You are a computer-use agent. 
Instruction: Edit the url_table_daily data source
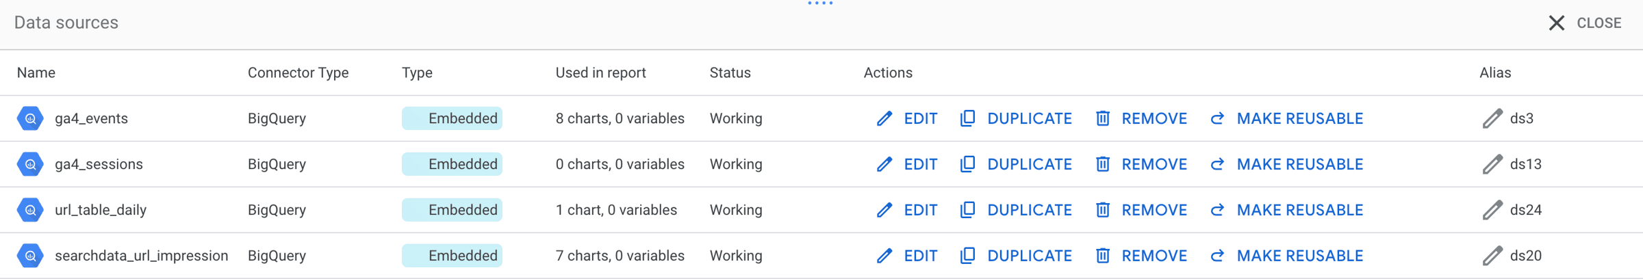pyautogui.click(x=907, y=210)
